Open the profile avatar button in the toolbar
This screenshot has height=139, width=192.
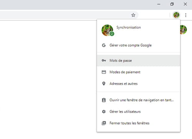pos(176,15)
